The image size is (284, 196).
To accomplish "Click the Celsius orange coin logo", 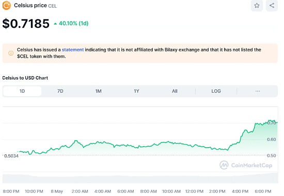I will pyautogui.click(x=7, y=6).
